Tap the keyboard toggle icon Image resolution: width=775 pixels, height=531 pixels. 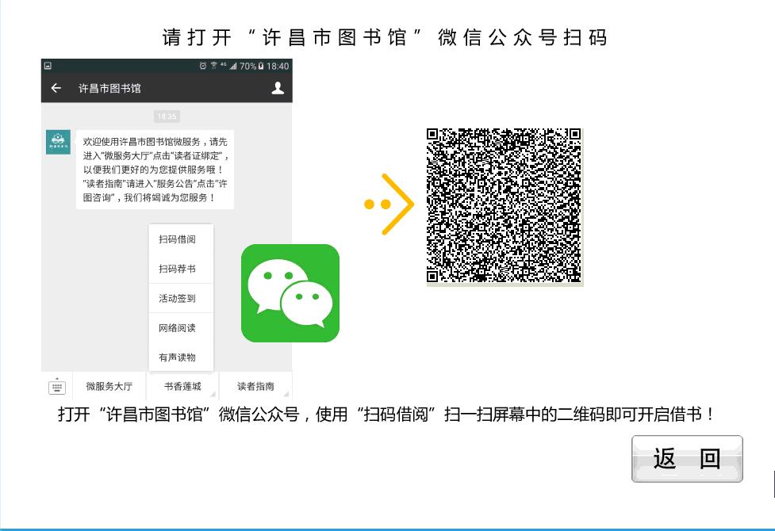coord(57,386)
